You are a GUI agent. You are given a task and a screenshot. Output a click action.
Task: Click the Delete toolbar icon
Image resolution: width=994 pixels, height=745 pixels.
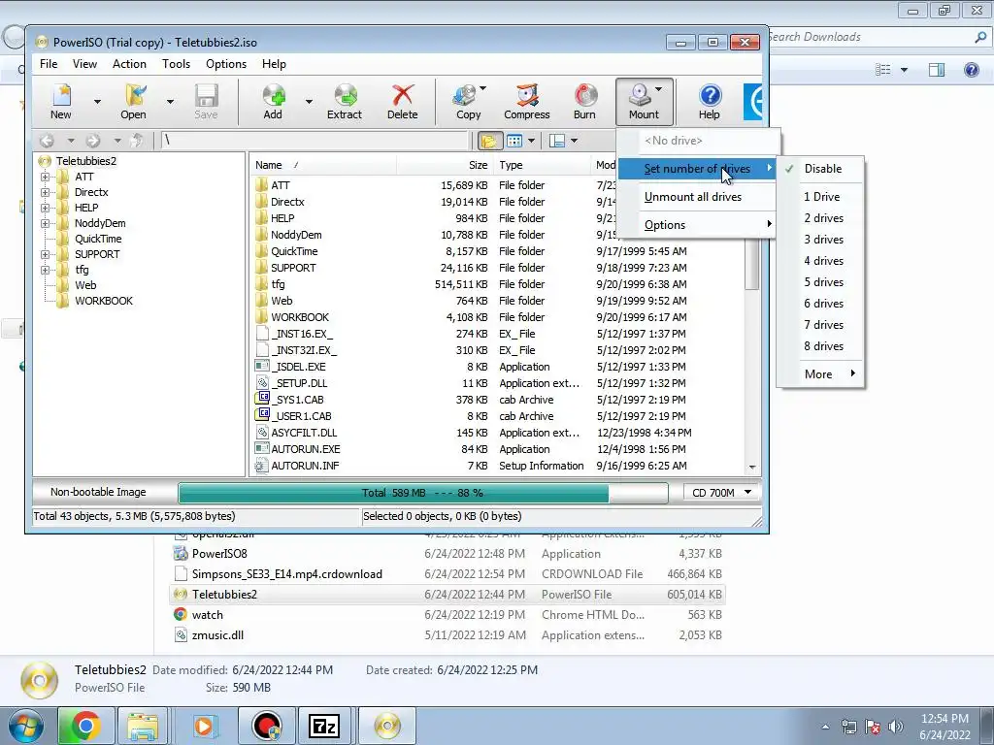click(403, 101)
